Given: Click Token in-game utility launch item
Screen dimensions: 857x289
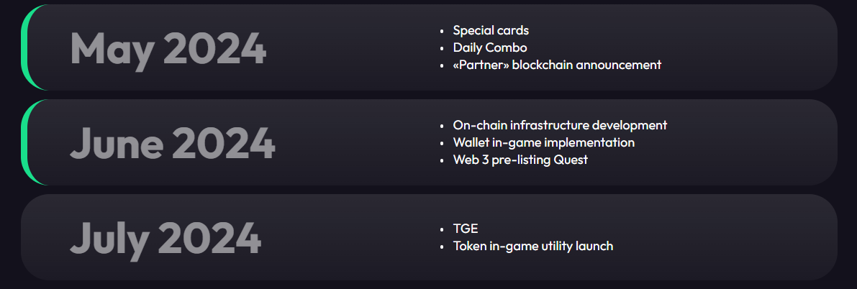Looking at the screenshot, I should click(x=533, y=246).
